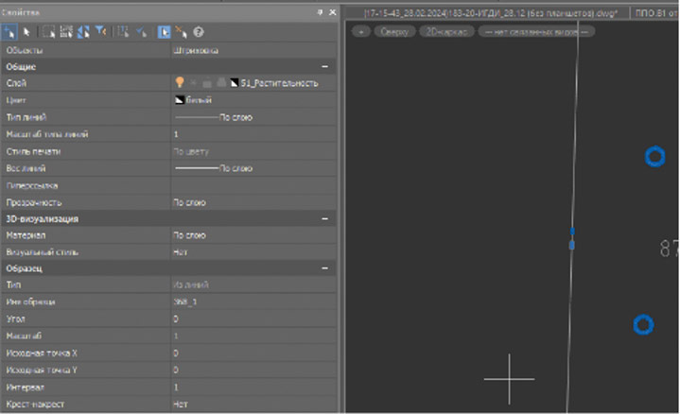The height and width of the screenshot is (414, 680).
Task: Toggle the layer freeze icon in Слой row
Action: click(194, 82)
